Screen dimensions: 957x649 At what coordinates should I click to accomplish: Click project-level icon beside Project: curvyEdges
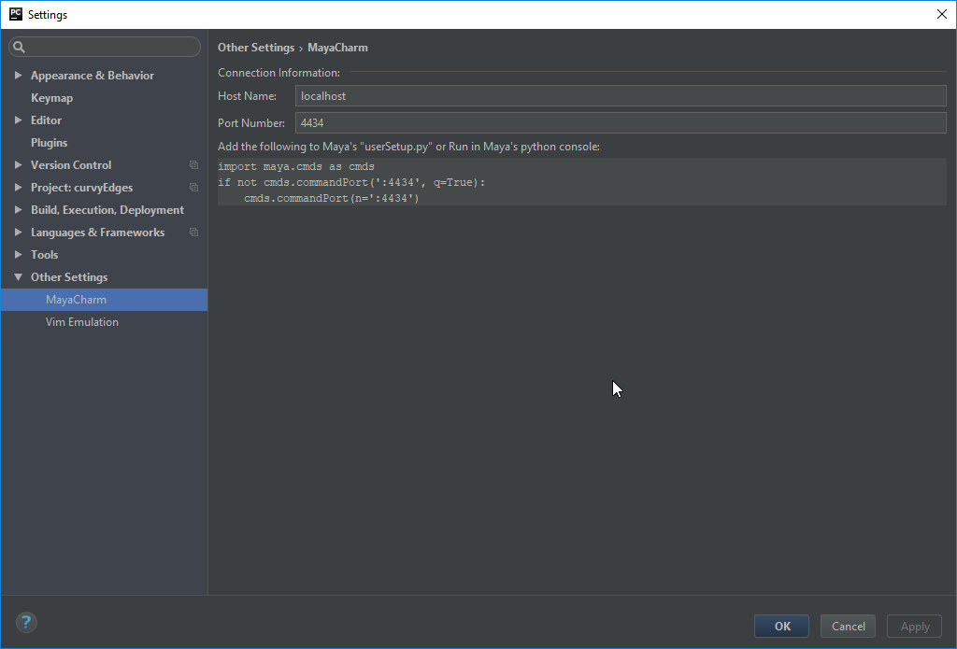193,188
